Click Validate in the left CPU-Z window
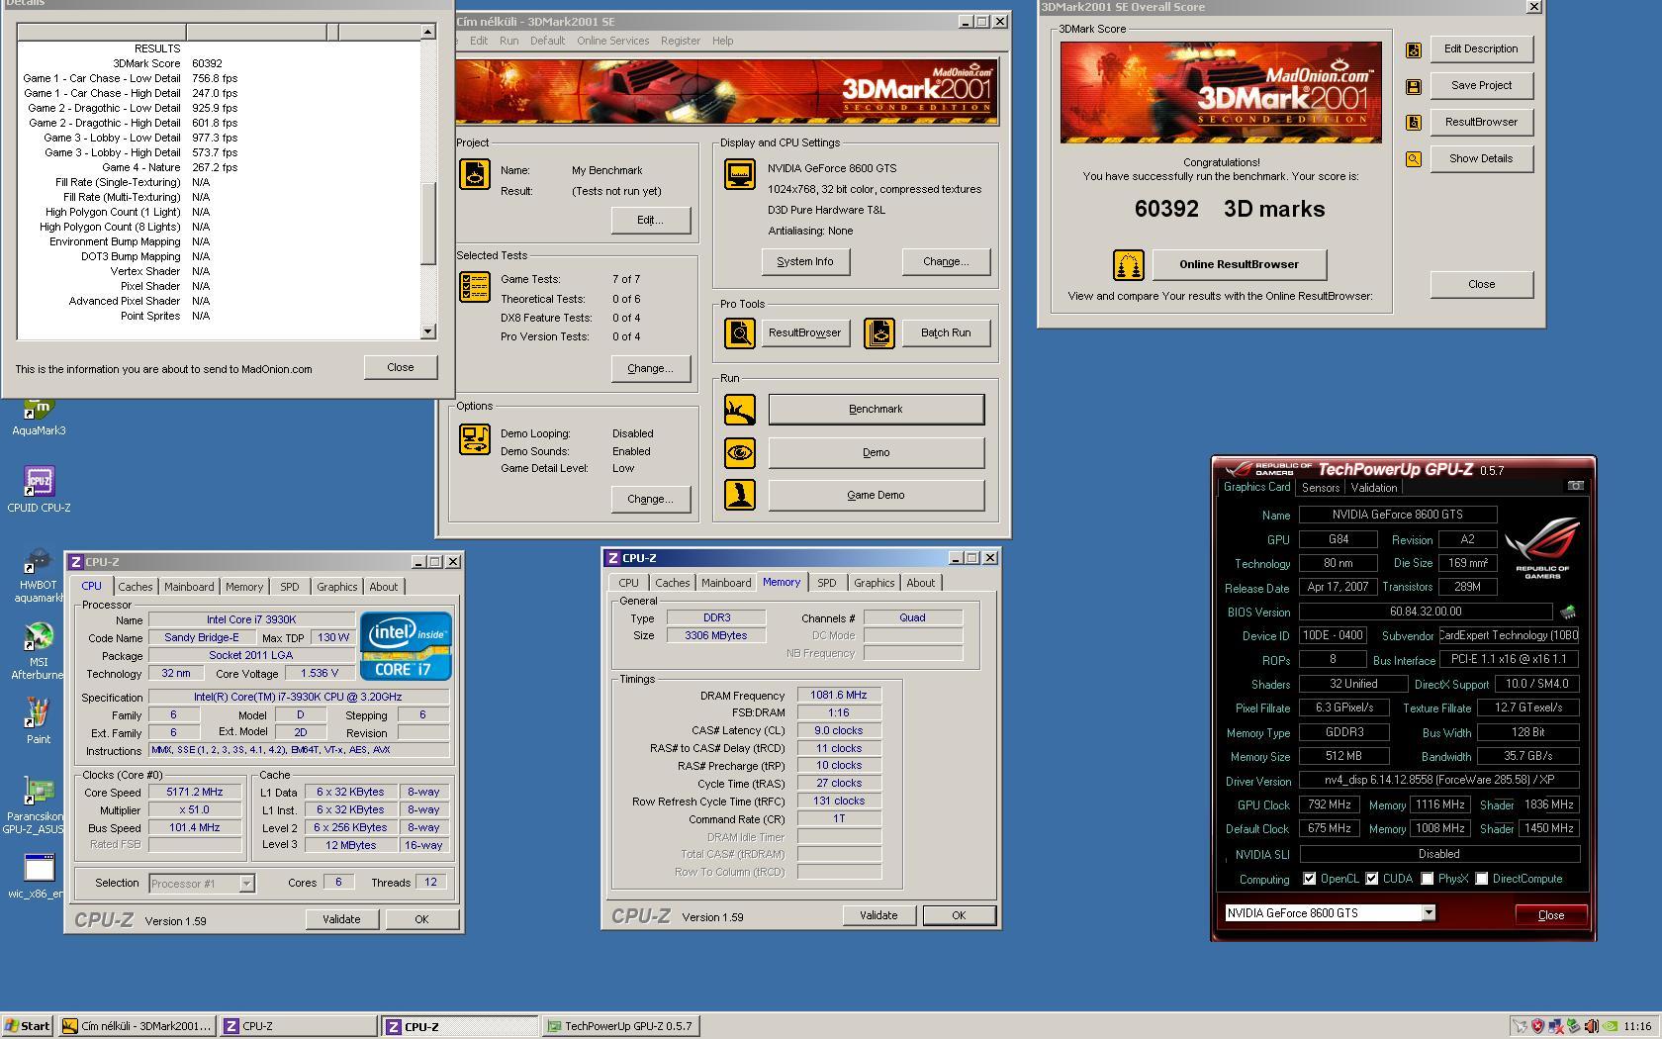The image size is (1662, 1039). 341,919
